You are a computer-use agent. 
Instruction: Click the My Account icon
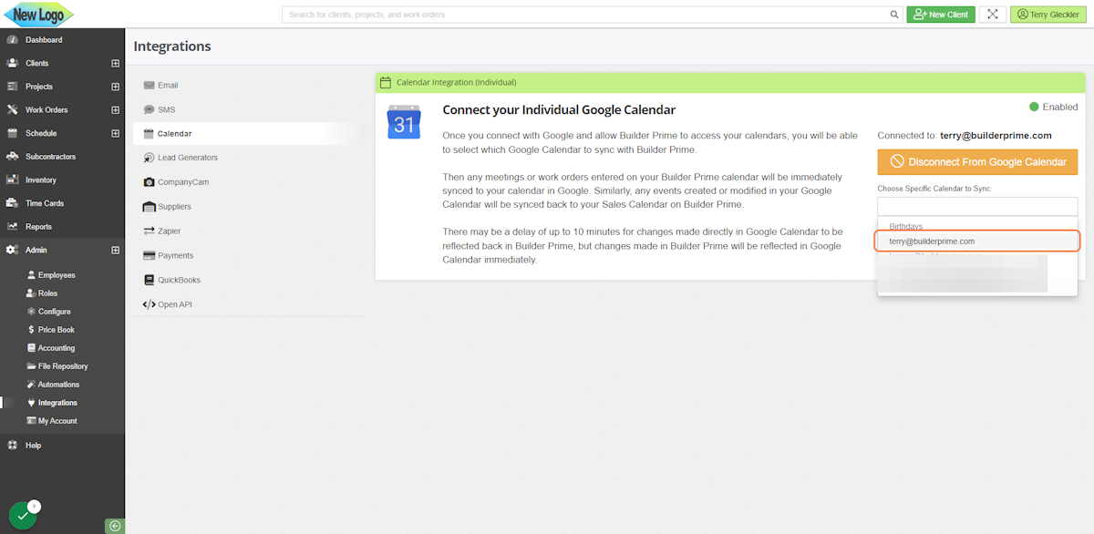31,421
